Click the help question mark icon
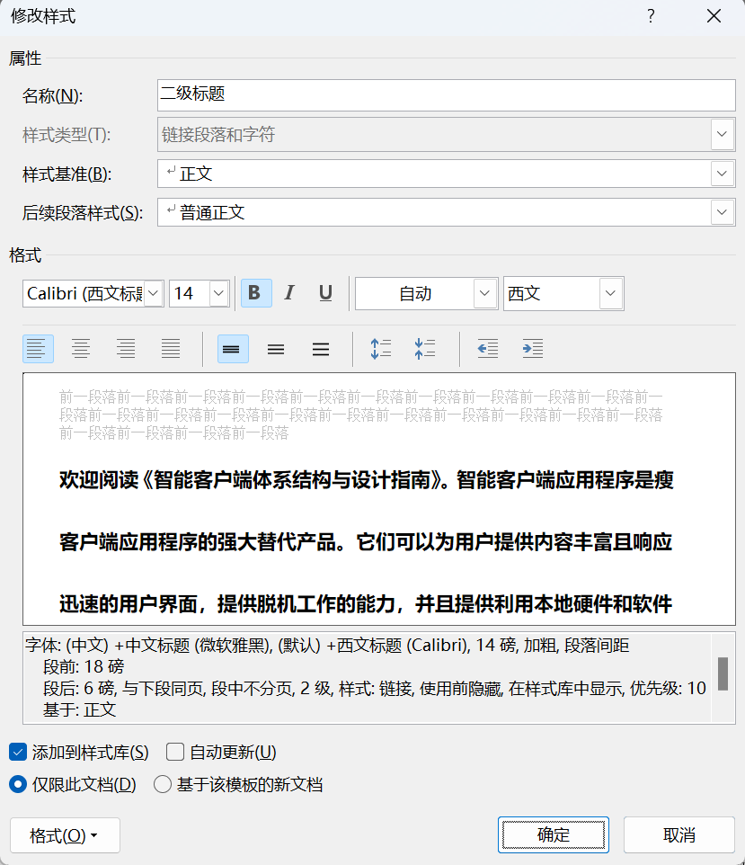This screenshot has width=745, height=865. 651,16
